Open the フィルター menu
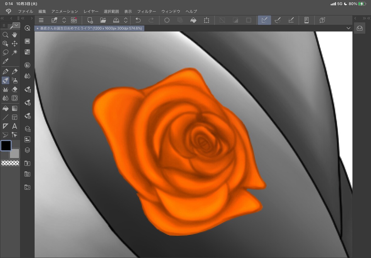The image size is (371, 258). pyautogui.click(x=147, y=11)
